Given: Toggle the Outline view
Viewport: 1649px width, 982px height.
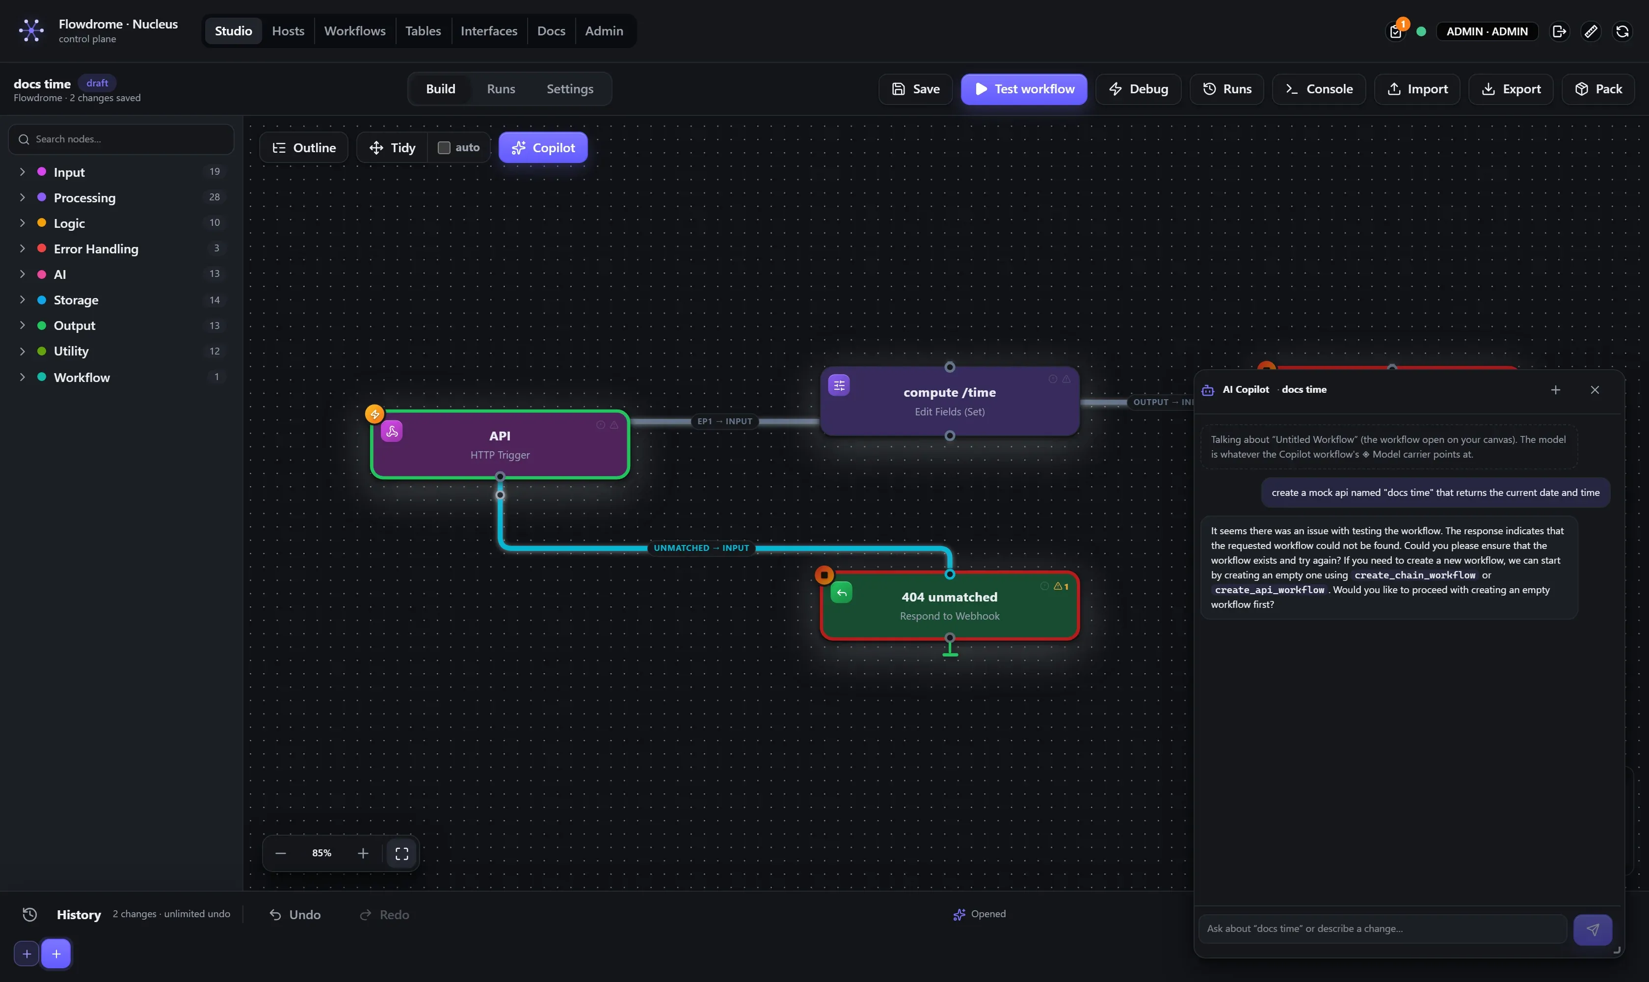Looking at the screenshot, I should pos(304,148).
